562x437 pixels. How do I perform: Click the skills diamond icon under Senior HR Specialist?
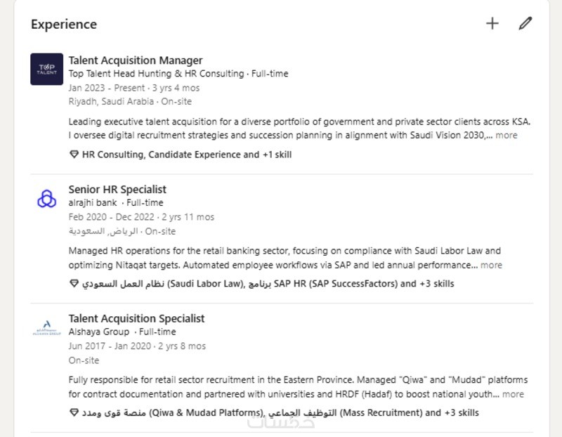point(74,284)
